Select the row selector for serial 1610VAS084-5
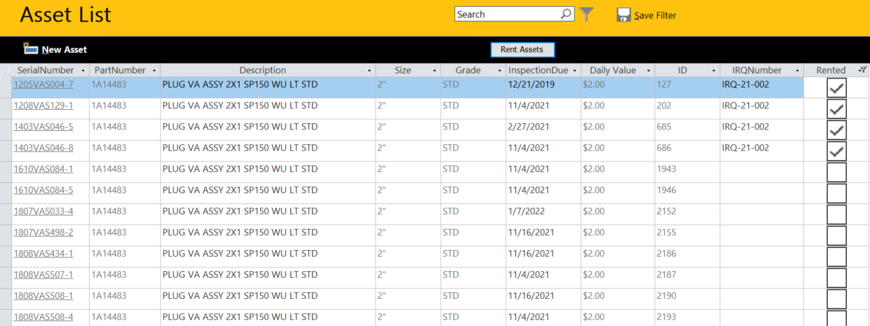 tap(6, 193)
